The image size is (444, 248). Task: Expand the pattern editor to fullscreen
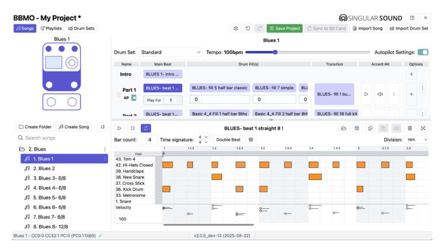click(x=423, y=129)
